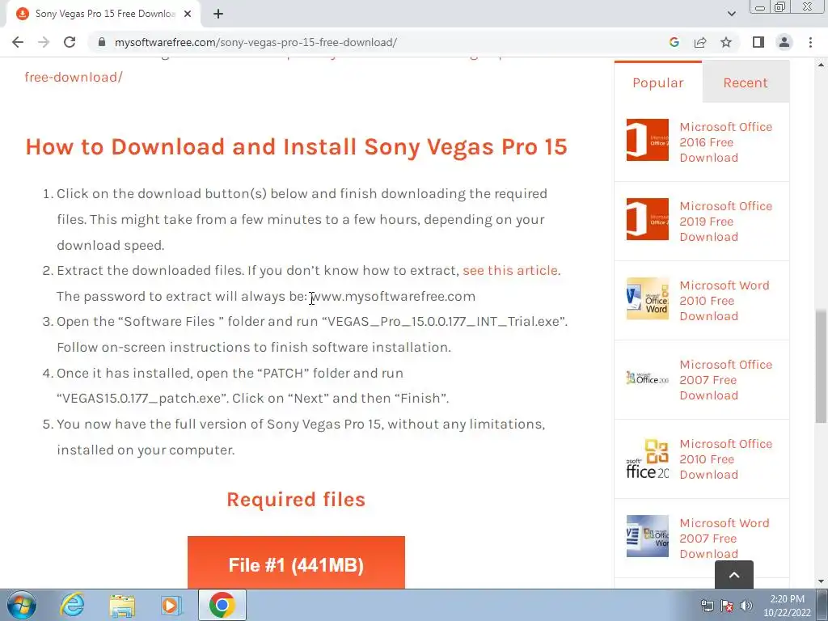Open Microsoft Office 2016 Free Download link
828x621 pixels.
726,142
